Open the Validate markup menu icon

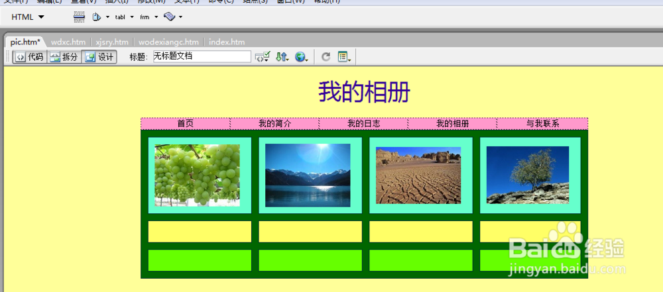click(263, 57)
